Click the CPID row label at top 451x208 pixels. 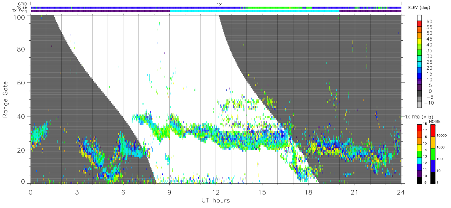[23, 4]
